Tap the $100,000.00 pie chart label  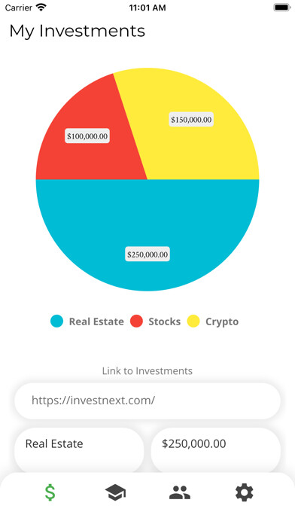tap(87, 136)
